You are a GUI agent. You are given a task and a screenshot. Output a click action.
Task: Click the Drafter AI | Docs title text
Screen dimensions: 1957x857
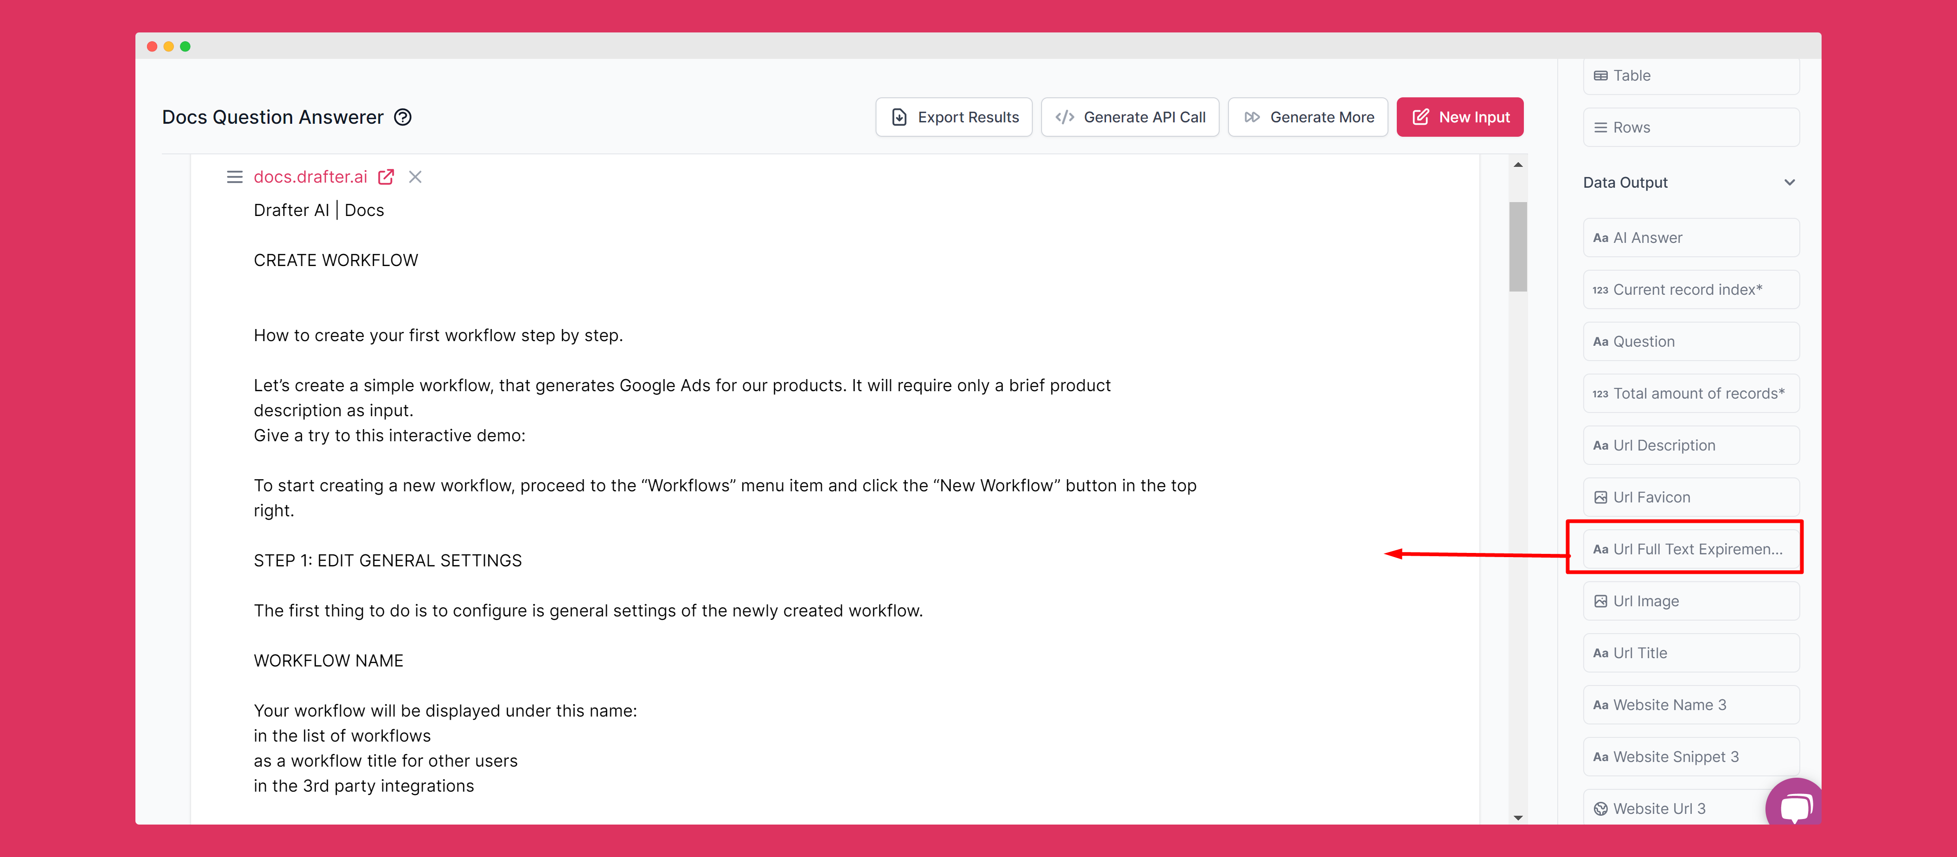[x=319, y=210]
